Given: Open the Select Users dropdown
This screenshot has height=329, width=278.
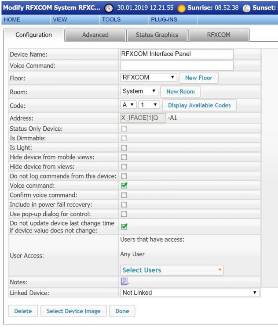Looking at the screenshot, I should 172,269.
